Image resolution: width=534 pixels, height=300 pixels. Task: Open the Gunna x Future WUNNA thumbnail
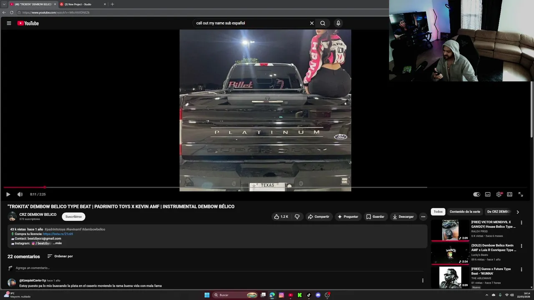click(x=450, y=277)
